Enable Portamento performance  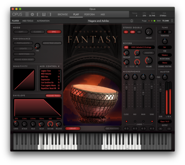tap(23, 43)
